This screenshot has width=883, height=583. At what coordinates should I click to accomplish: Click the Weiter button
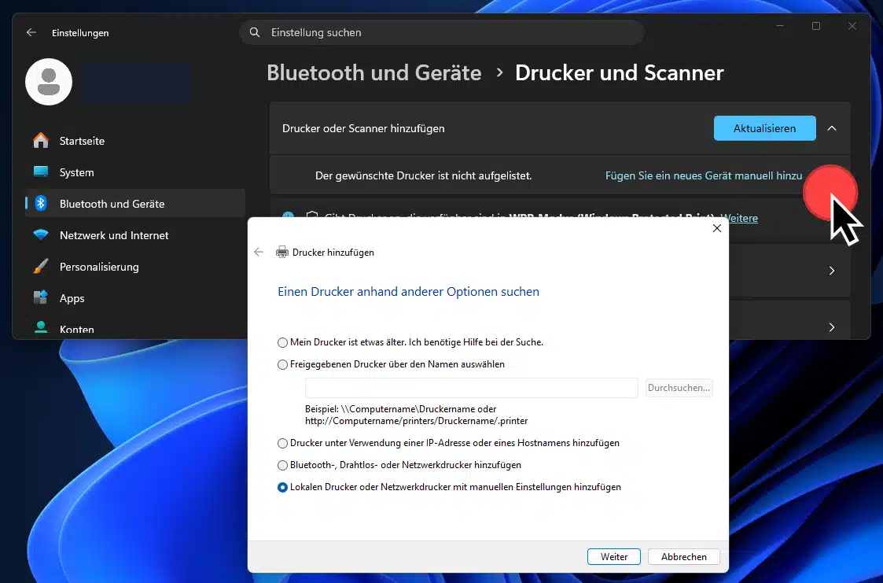(614, 556)
